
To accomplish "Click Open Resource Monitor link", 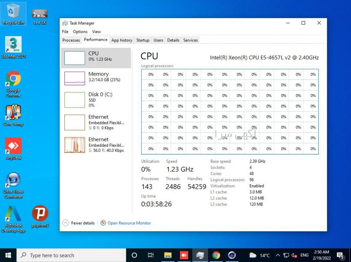I will 129,223.
